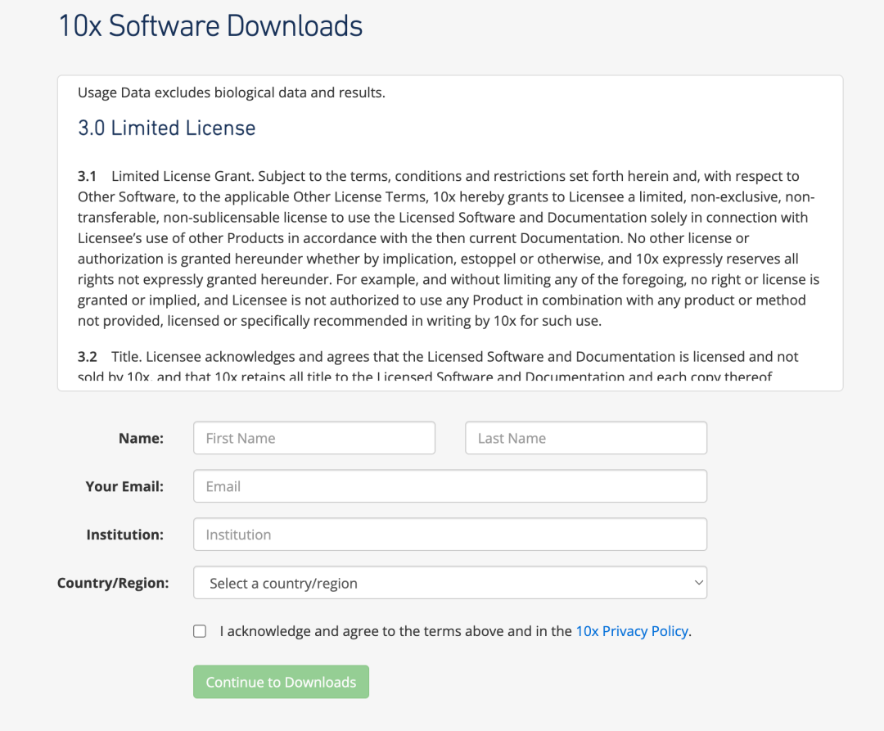This screenshot has width=884, height=731.
Task: Click the 'Institution:' form label
Action: coord(124,535)
